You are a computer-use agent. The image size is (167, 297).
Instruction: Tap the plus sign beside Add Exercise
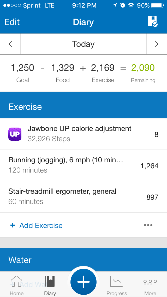tap(13, 225)
